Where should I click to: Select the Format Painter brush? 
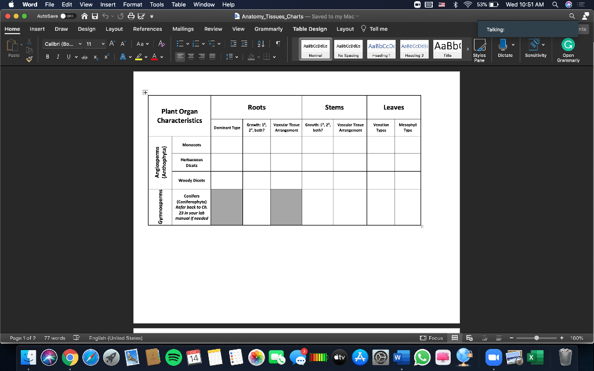coord(29,59)
